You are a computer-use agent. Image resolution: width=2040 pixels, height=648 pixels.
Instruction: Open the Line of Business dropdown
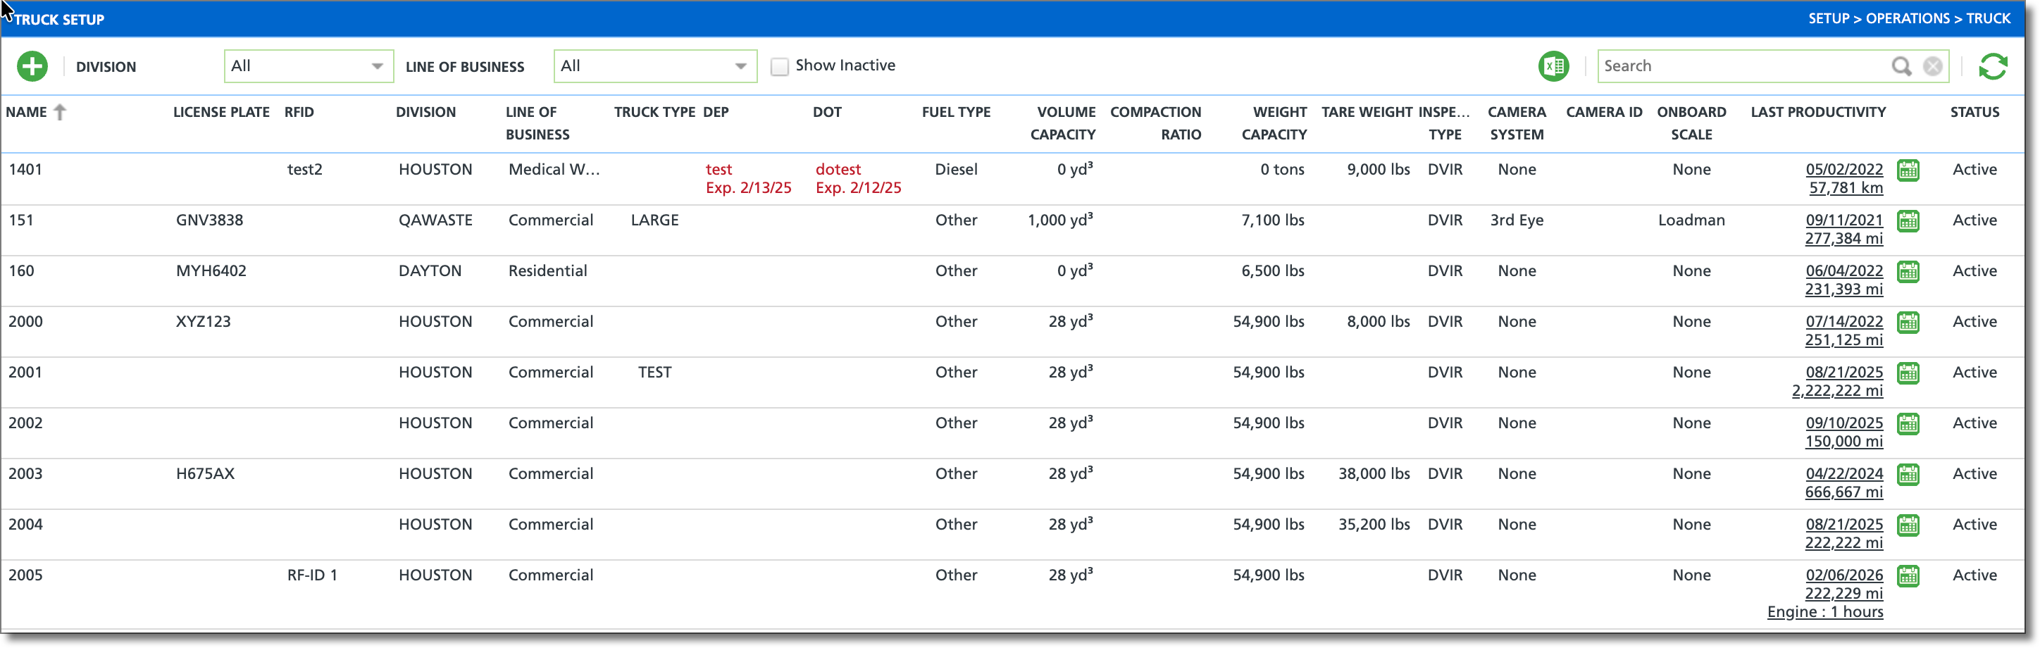point(655,66)
